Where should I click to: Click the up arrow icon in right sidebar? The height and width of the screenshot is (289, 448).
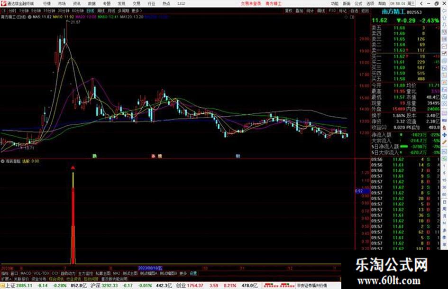(x=445, y=19)
